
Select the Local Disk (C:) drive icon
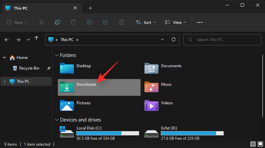click(67, 132)
